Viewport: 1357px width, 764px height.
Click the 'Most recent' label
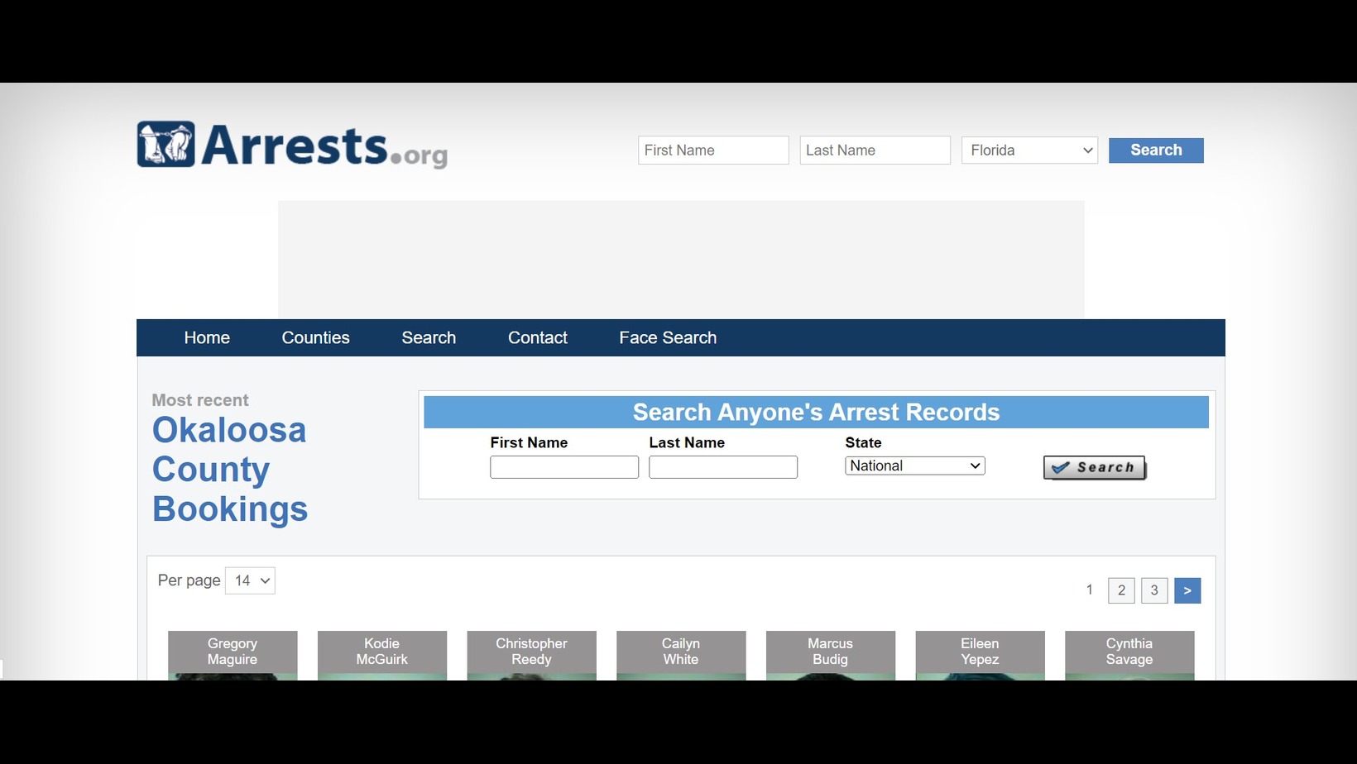point(200,400)
